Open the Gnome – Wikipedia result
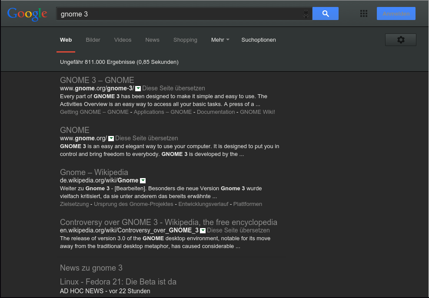The image size is (429, 298). pyautogui.click(x=94, y=172)
